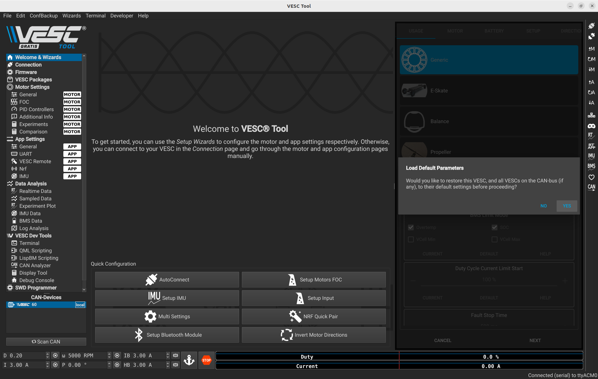Open Setup Input wizard

[x=314, y=298]
